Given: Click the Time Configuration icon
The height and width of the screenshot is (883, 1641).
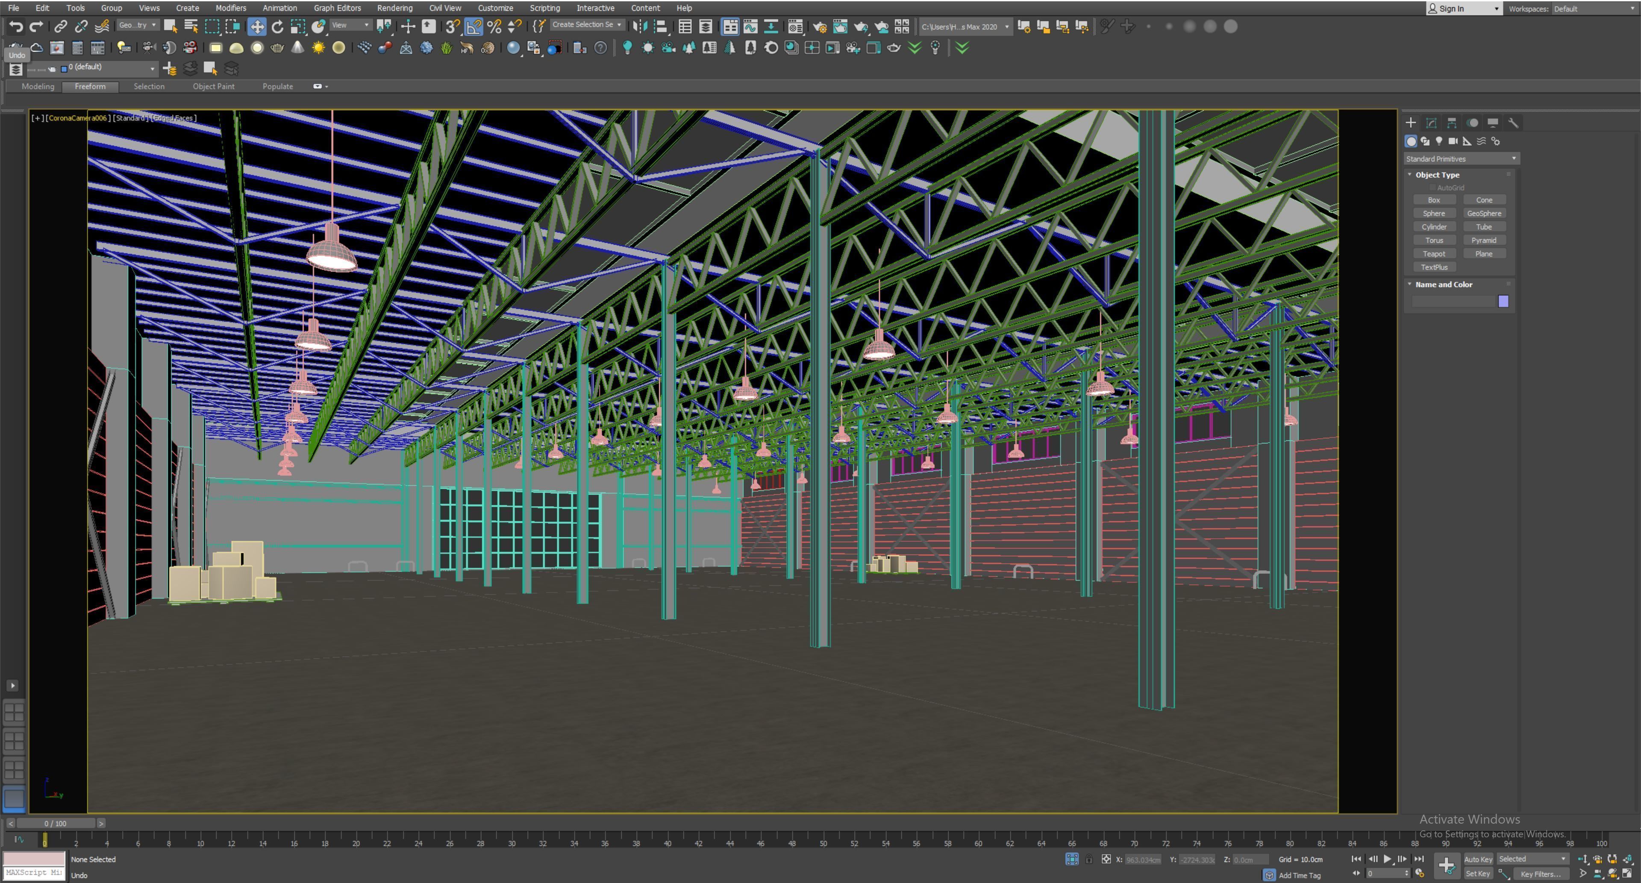Looking at the screenshot, I should pyautogui.click(x=1420, y=874).
